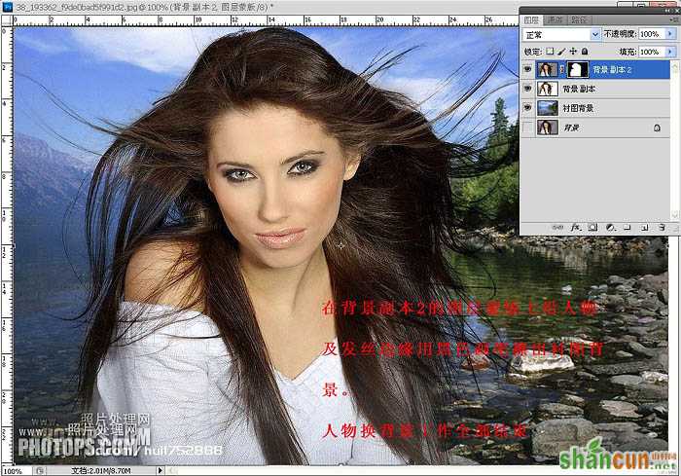This screenshot has height=476, width=681.
Task: Toggle lock transparent pixels
Action: tap(550, 52)
